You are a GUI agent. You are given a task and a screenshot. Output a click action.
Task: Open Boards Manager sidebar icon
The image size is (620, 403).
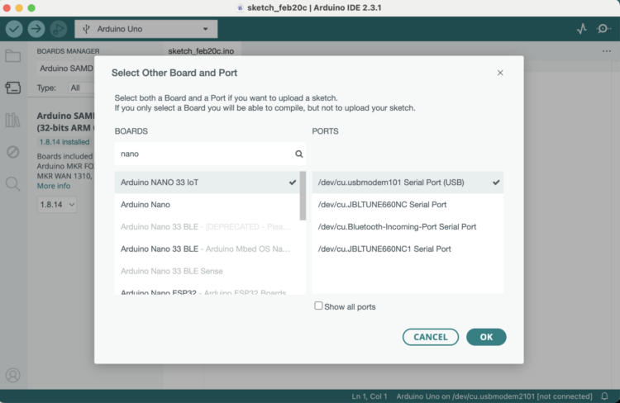tap(12, 88)
